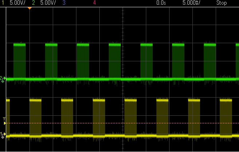This screenshot has width=239, height=152.
Task: Click channel 2 ground reference marker
Action: point(3,79)
